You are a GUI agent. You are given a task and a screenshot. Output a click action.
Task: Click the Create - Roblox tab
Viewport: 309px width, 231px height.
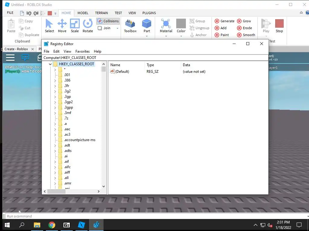16,49
